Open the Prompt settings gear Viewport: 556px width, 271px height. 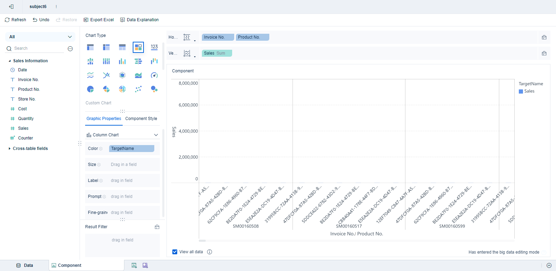[104, 197]
